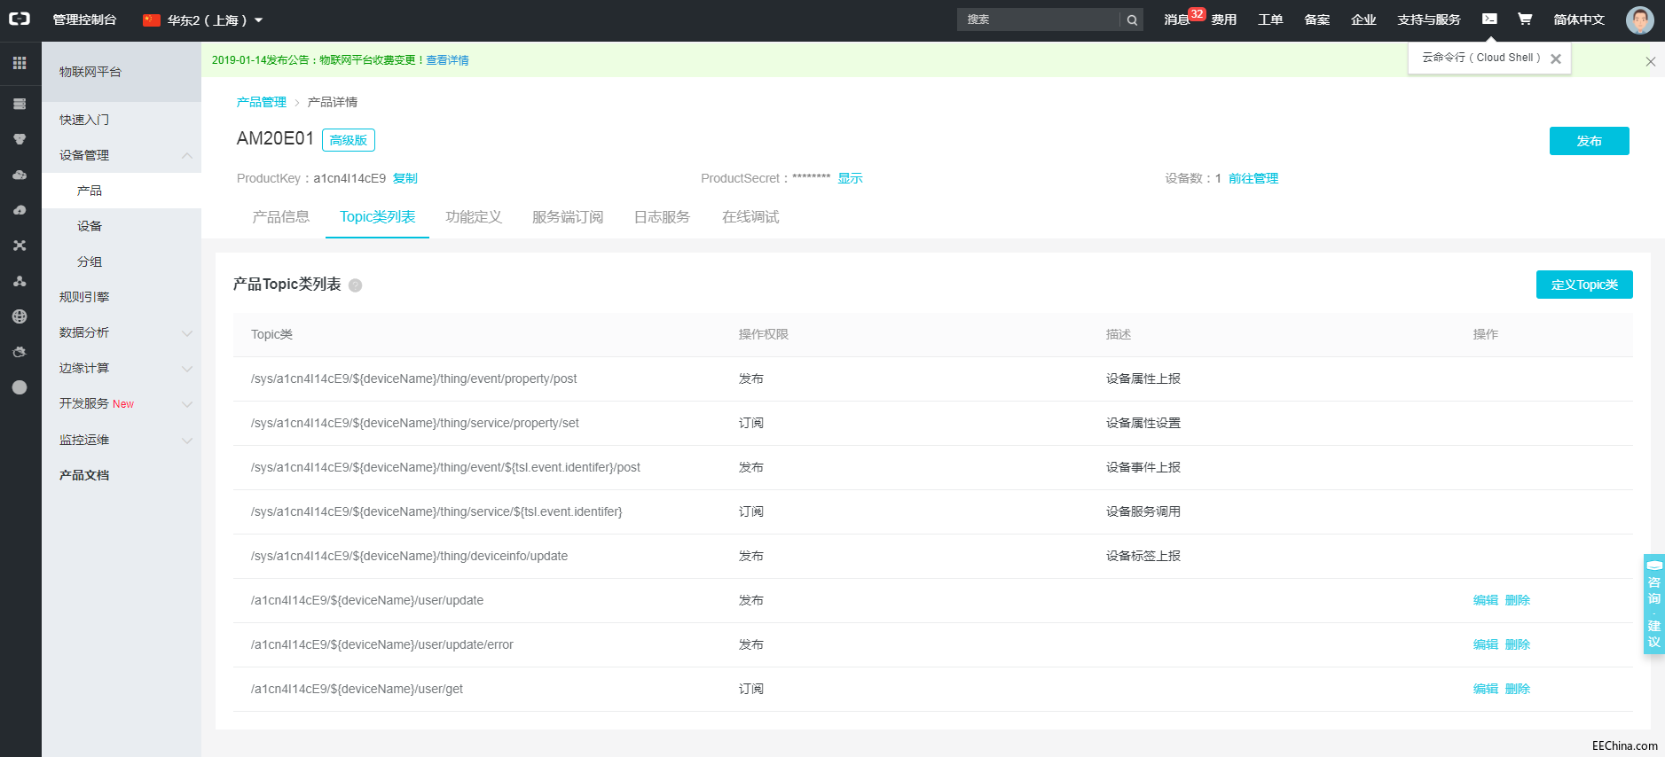Expand the 边缘计算 menu chevron

click(x=187, y=369)
